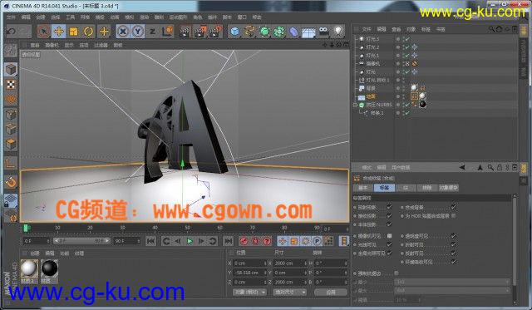Switch the coordinate system icon
This screenshot has width=532, height=310.
(168, 32)
